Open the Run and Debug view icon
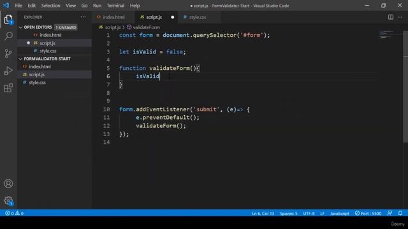This screenshot has width=408, height=229. point(8,71)
